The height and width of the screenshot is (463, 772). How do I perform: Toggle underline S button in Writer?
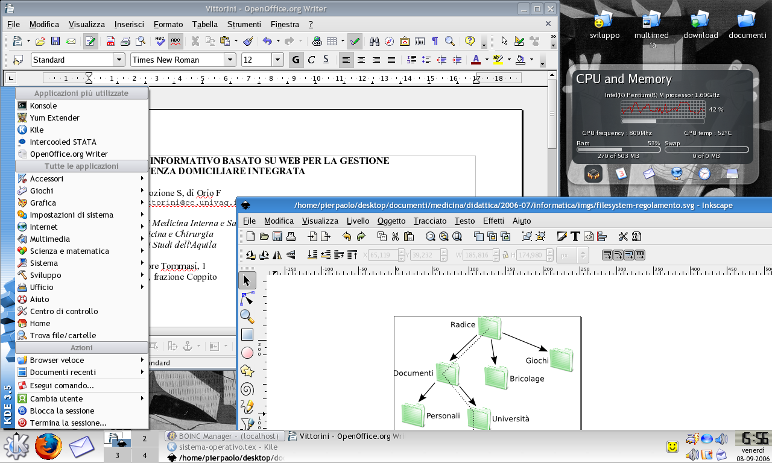coord(326,60)
